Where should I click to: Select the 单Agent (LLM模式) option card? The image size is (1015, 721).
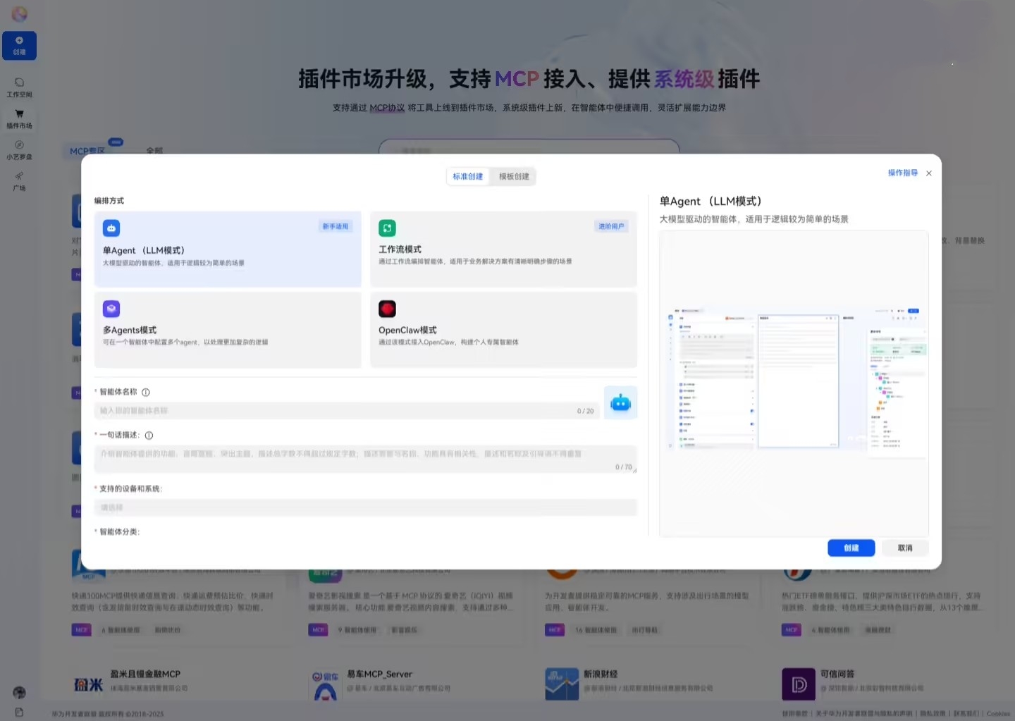(x=228, y=249)
